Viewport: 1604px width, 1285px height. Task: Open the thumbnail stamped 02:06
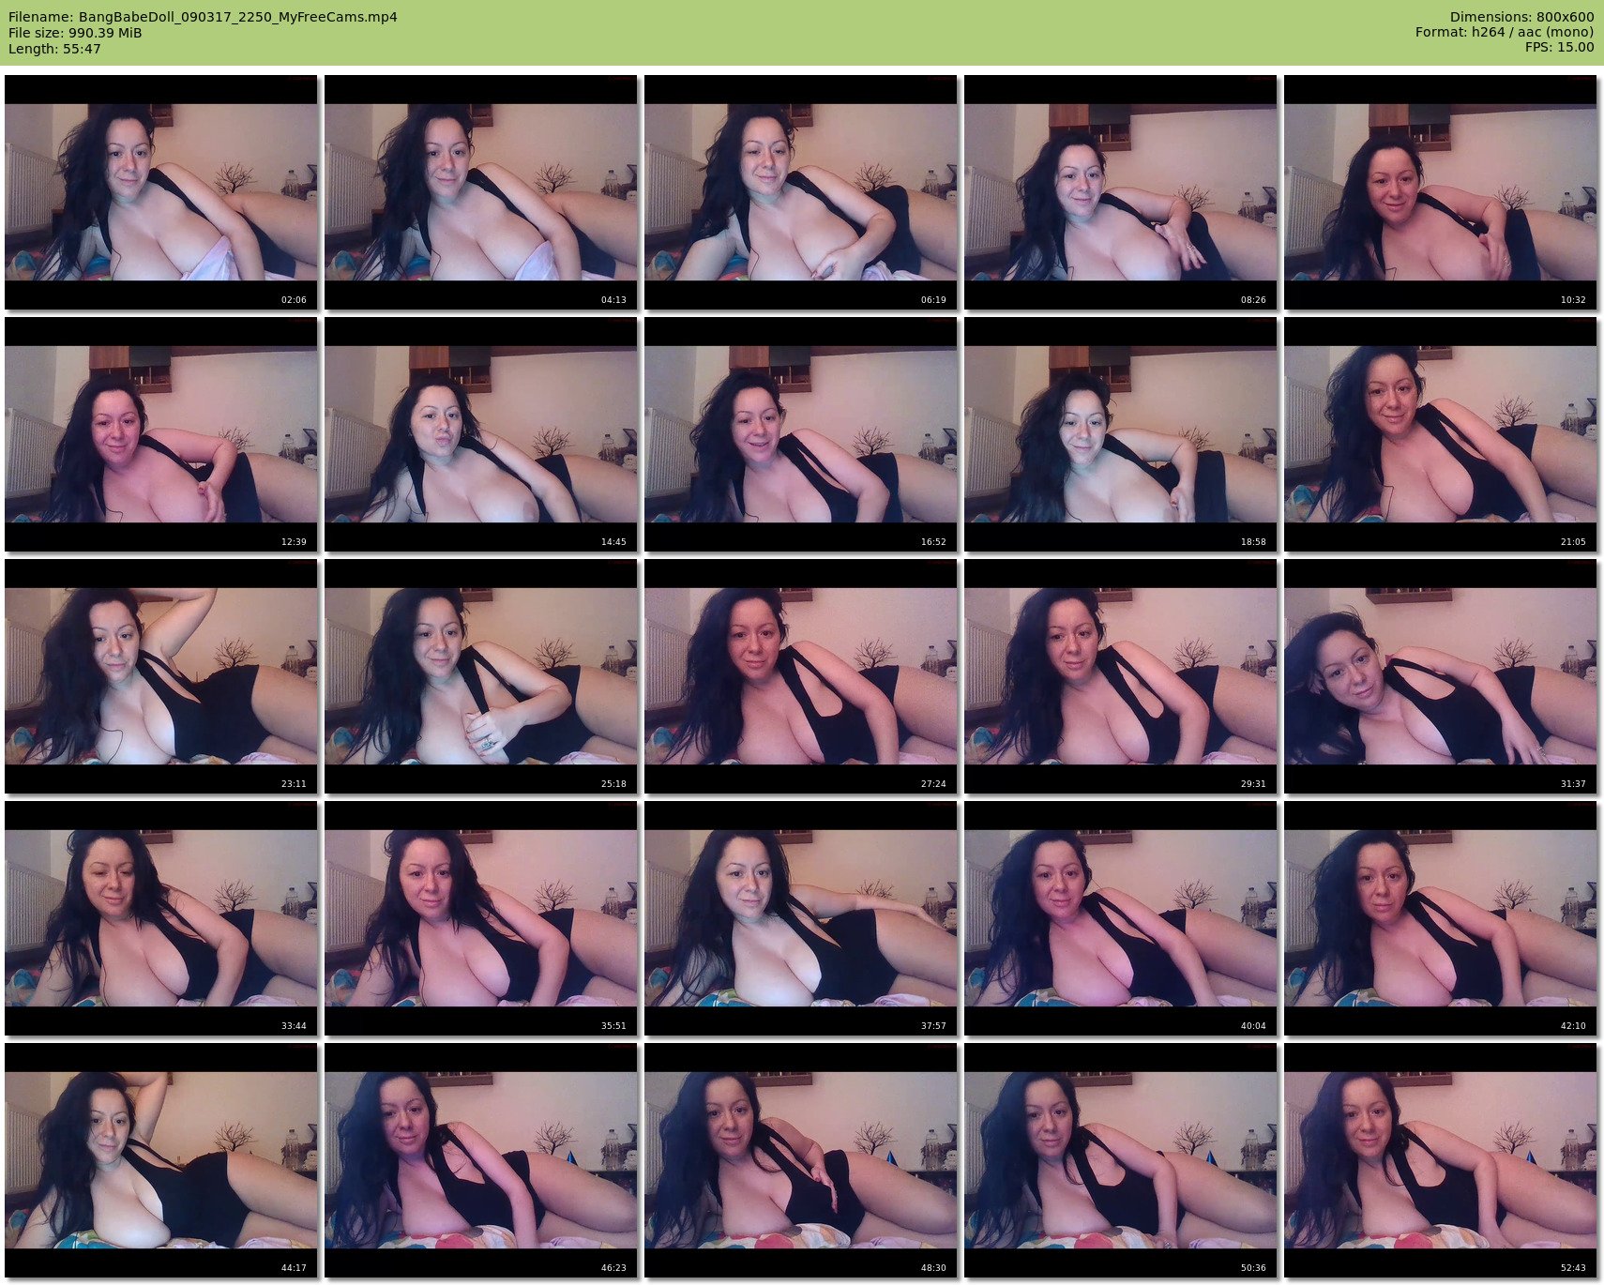click(x=161, y=192)
